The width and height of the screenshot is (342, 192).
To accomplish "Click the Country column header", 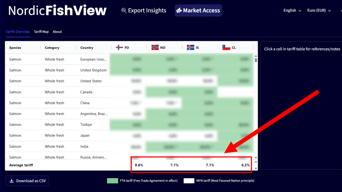I will point(87,48).
